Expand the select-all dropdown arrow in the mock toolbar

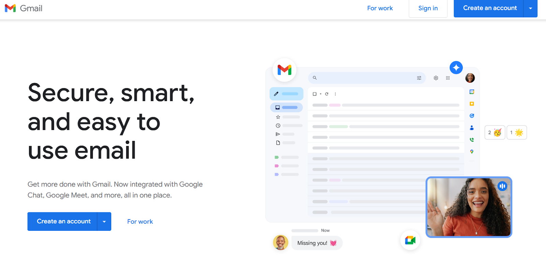tap(320, 94)
